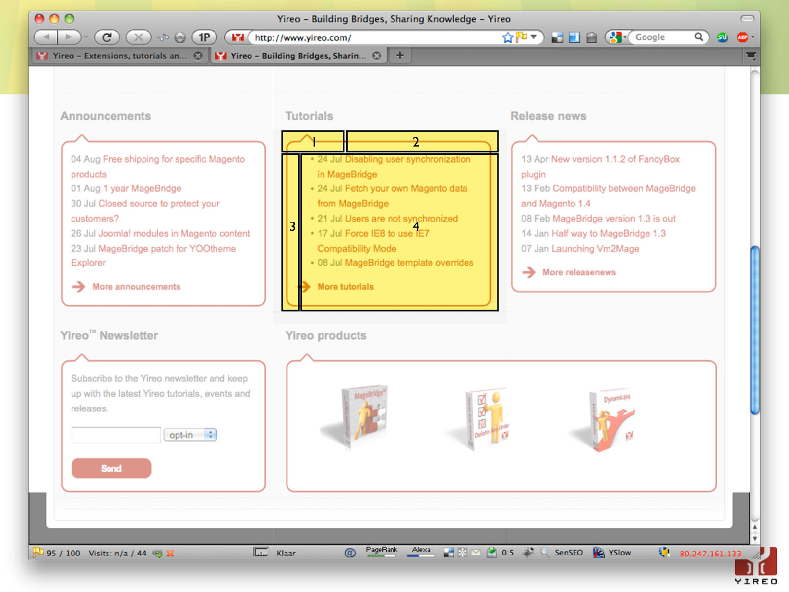Click the 80.247.161.133 IP address in status bar

point(710,554)
